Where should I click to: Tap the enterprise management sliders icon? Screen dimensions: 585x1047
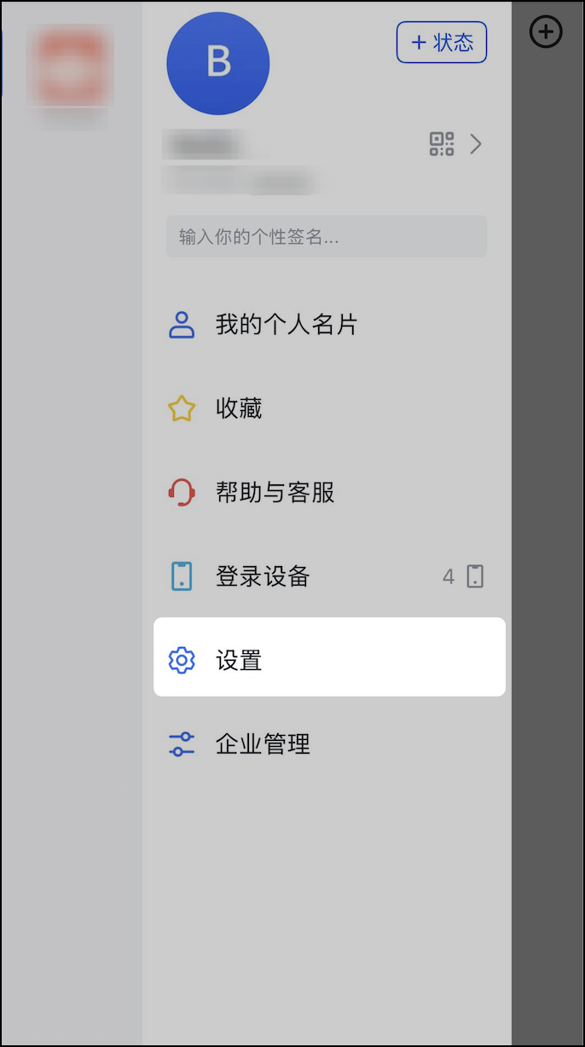click(182, 743)
